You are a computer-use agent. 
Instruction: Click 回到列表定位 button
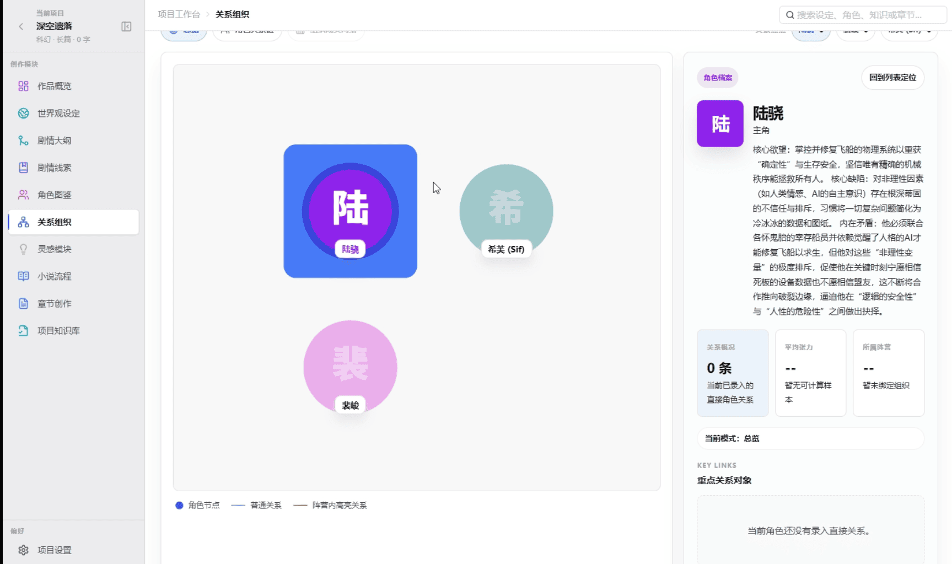point(892,78)
